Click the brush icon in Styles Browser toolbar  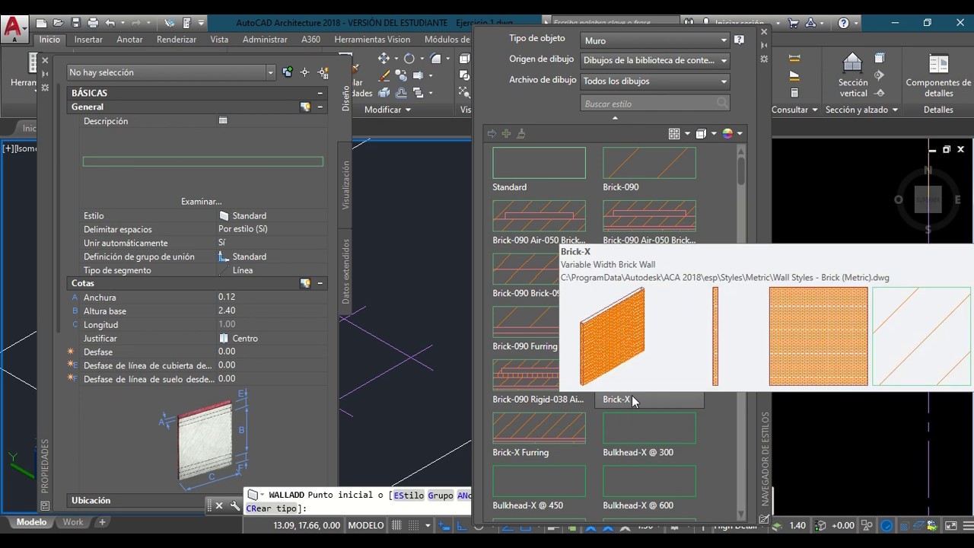521,133
